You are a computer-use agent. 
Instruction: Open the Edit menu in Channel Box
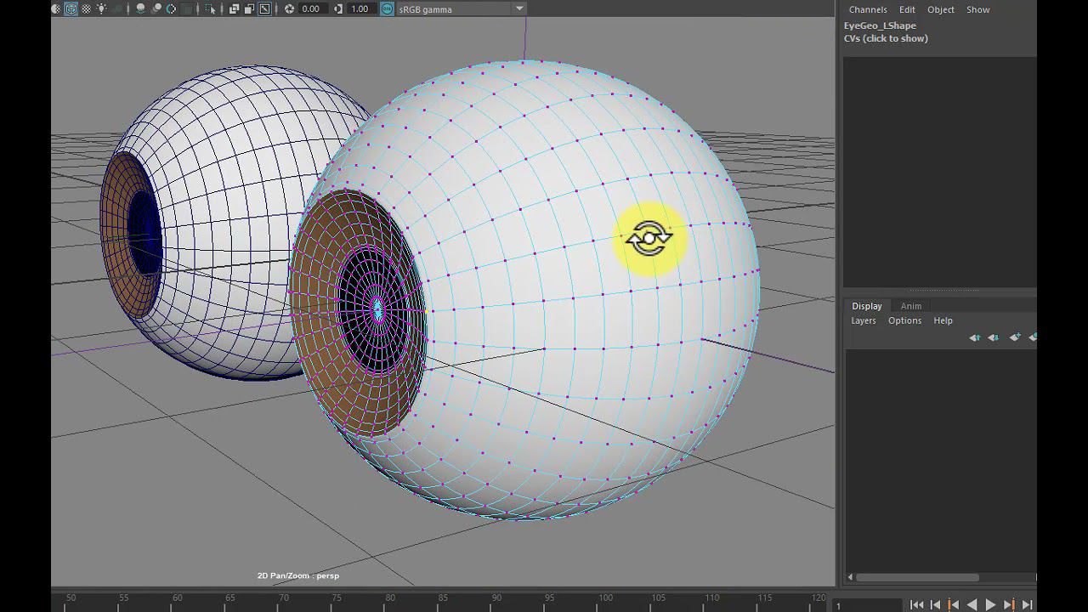pos(907,9)
